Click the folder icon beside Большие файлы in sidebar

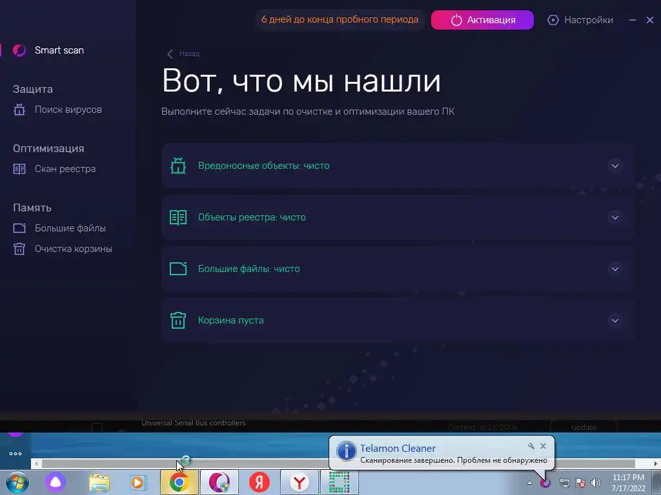[19, 228]
